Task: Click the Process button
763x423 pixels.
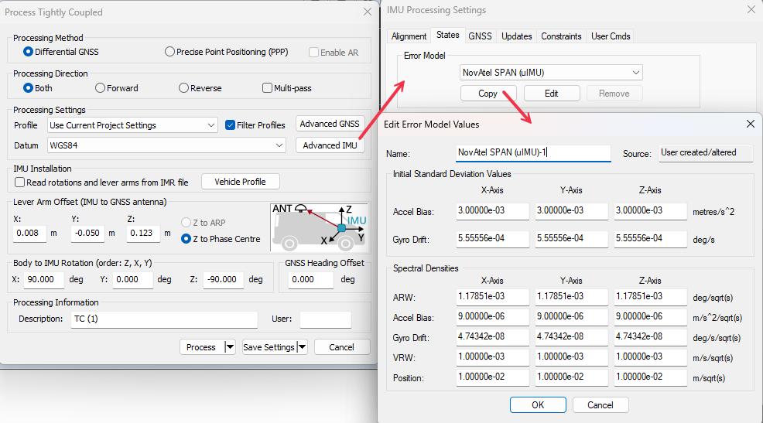Action: [202, 347]
